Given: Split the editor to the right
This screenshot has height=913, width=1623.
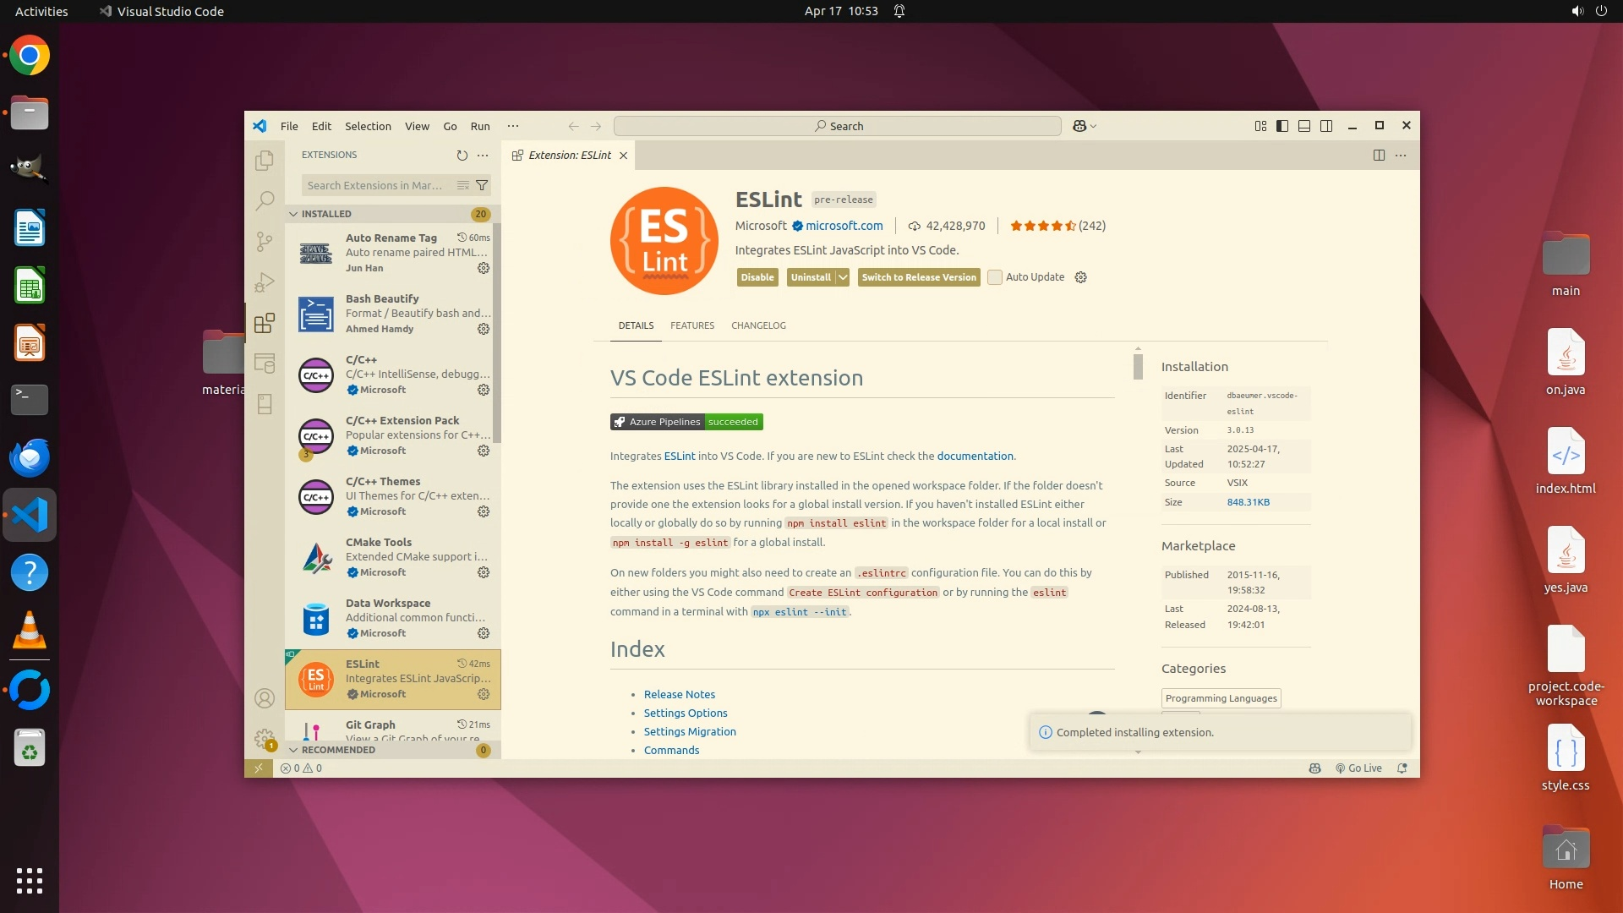Looking at the screenshot, I should (x=1379, y=156).
